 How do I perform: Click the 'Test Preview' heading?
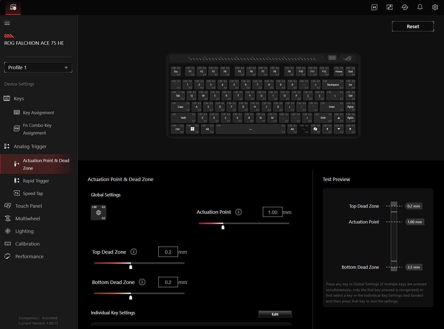336,179
